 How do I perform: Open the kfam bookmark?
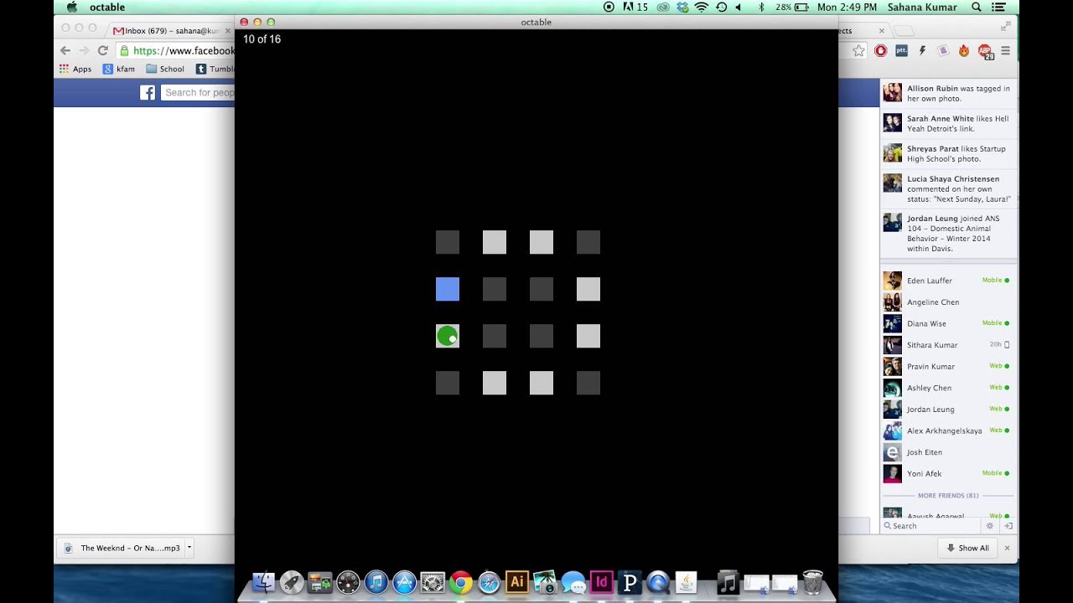[x=119, y=69]
